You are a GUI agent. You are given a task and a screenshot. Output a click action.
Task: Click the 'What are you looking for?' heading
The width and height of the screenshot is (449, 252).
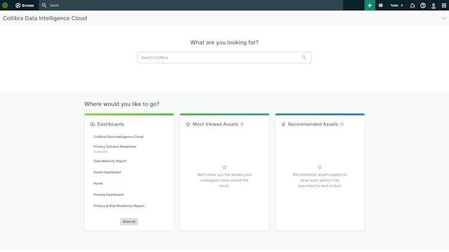pyautogui.click(x=224, y=42)
